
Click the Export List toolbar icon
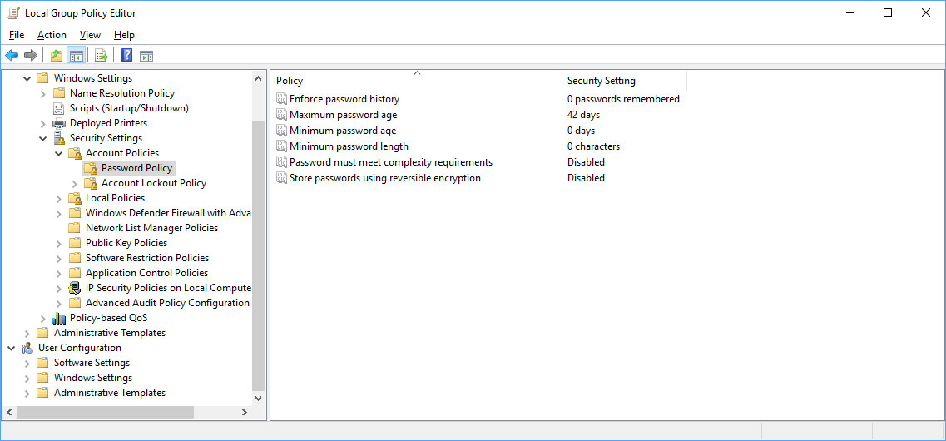(x=102, y=56)
